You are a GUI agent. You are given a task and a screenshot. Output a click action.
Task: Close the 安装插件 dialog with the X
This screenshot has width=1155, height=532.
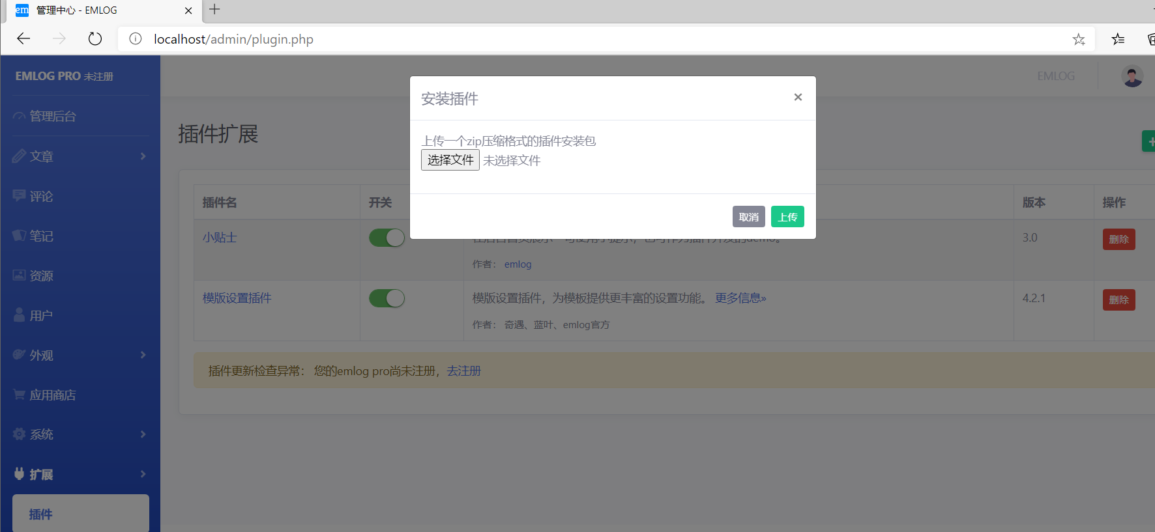click(x=798, y=97)
